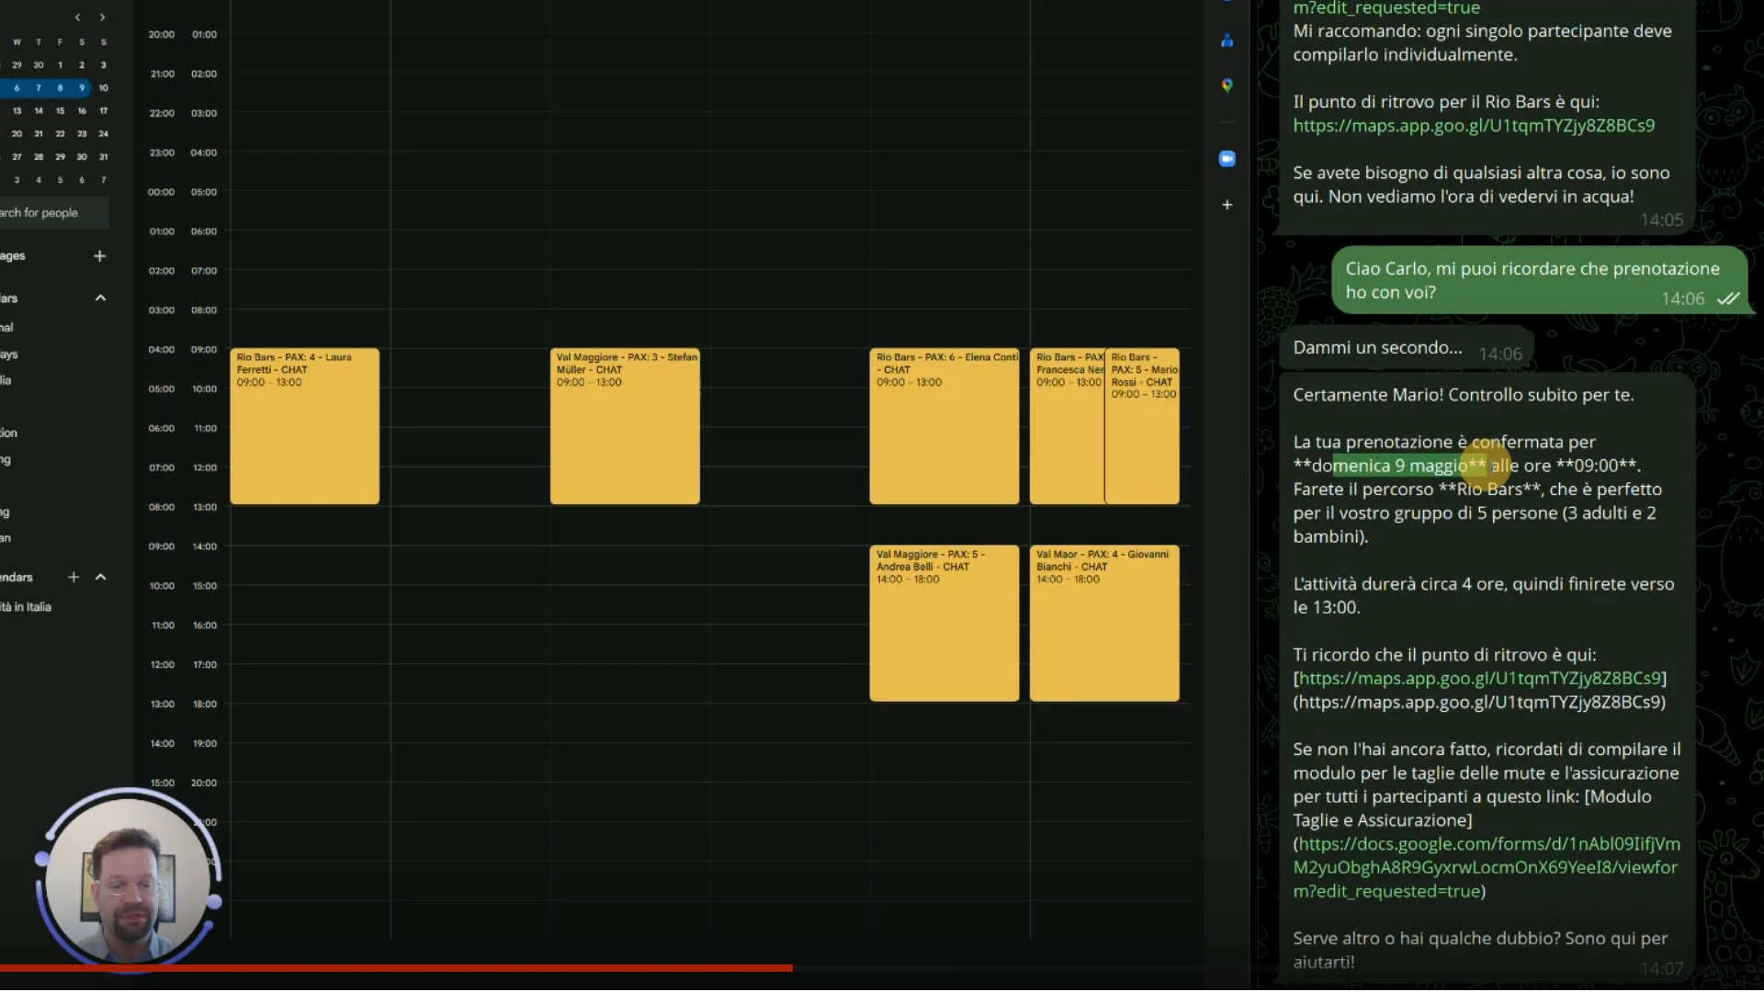This screenshot has width=1764, height=992.
Task: Open Val Maor Giovanni Bianchi event
Action: pos(1103,624)
